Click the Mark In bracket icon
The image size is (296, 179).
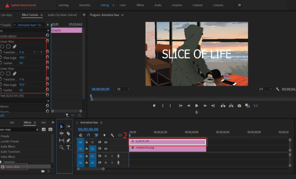163,106
